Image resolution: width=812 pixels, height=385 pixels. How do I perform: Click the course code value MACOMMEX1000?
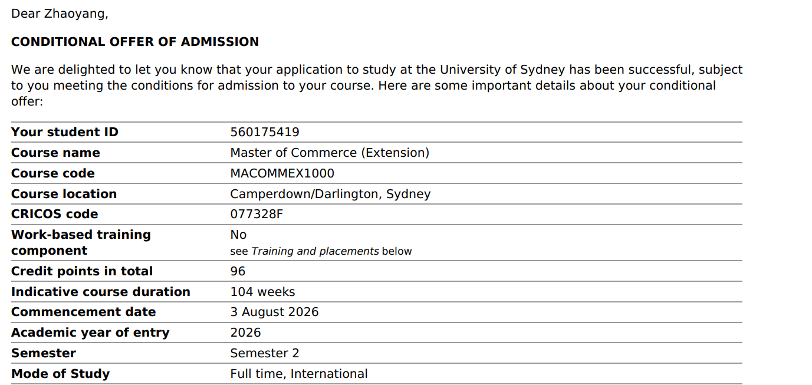click(x=282, y=173)
